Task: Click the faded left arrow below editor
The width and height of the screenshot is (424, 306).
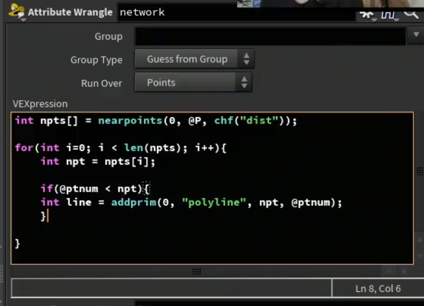Action: [389, 271]
